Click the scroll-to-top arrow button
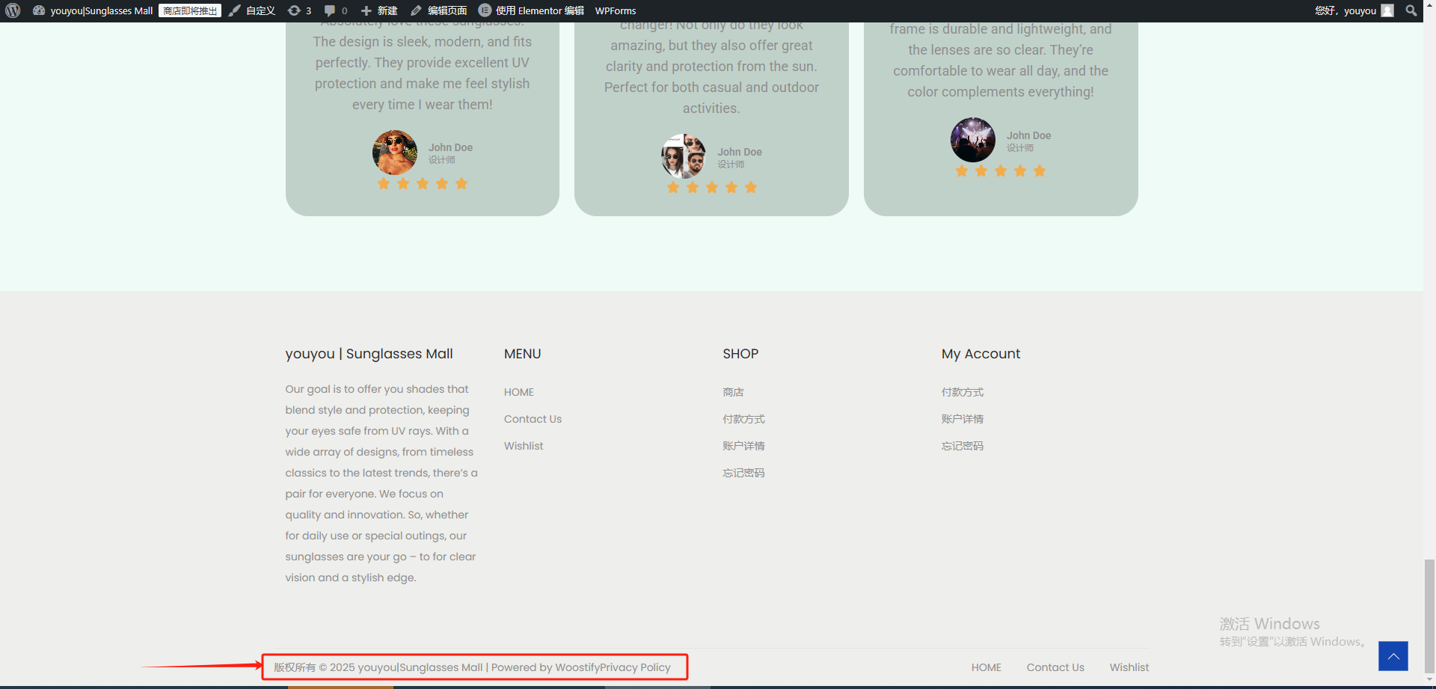This screenshot has height=689, width=1436. 1393,656
